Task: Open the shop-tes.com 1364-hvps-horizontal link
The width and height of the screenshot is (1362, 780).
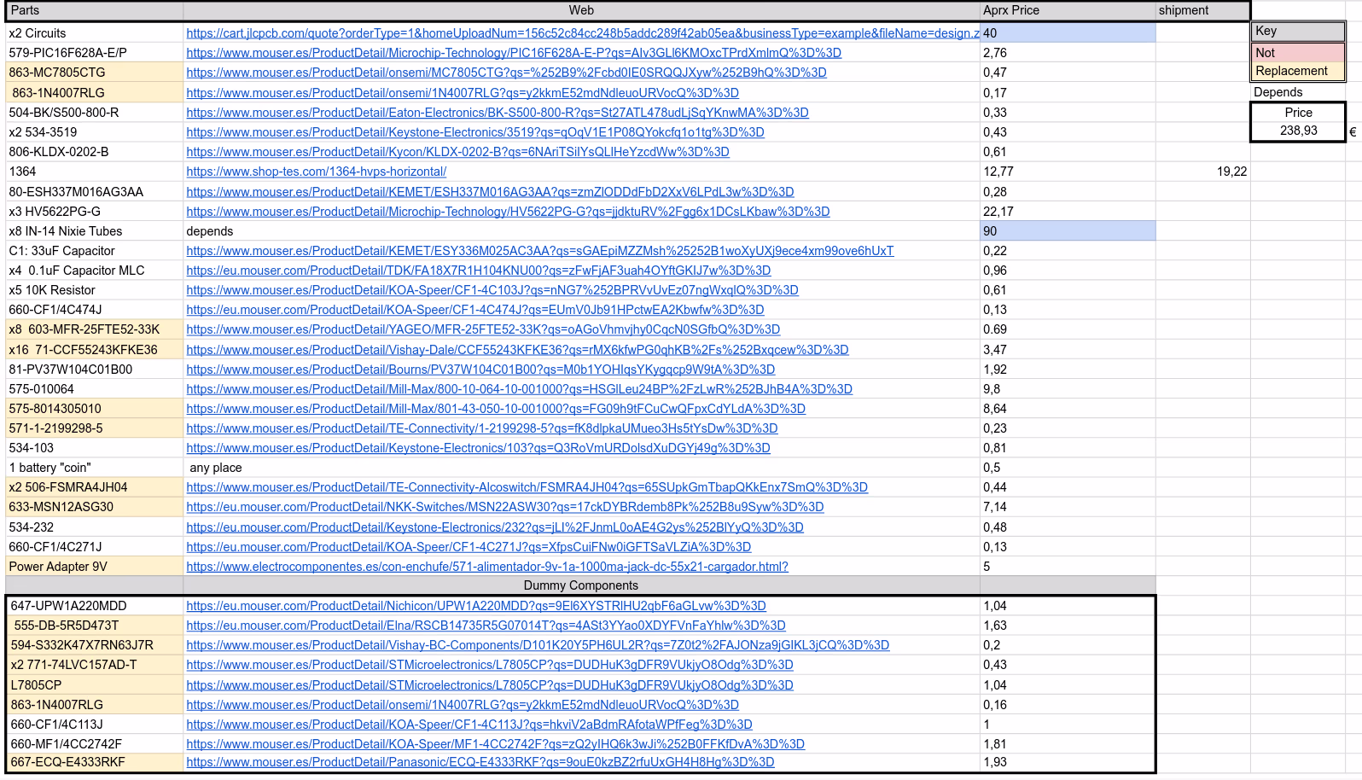Action: (x=316, y=172)
